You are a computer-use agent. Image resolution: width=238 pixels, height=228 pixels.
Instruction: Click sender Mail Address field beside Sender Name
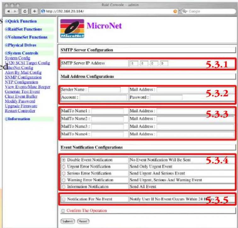click(195, 90)
